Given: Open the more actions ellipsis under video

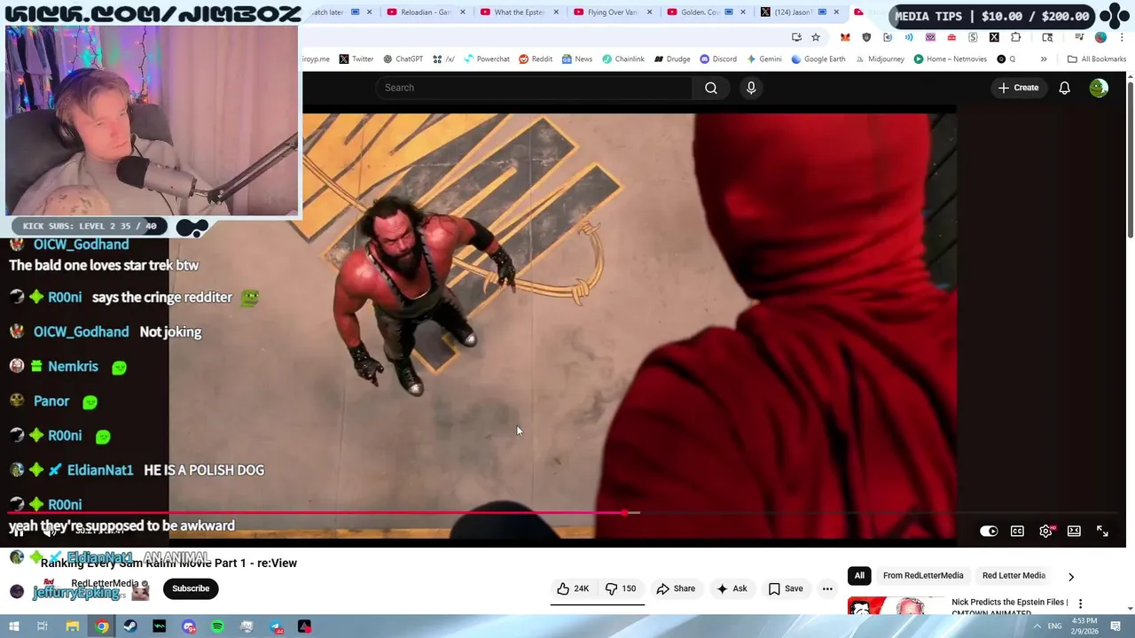Looking at the screenshot, I should coord(827,588).
